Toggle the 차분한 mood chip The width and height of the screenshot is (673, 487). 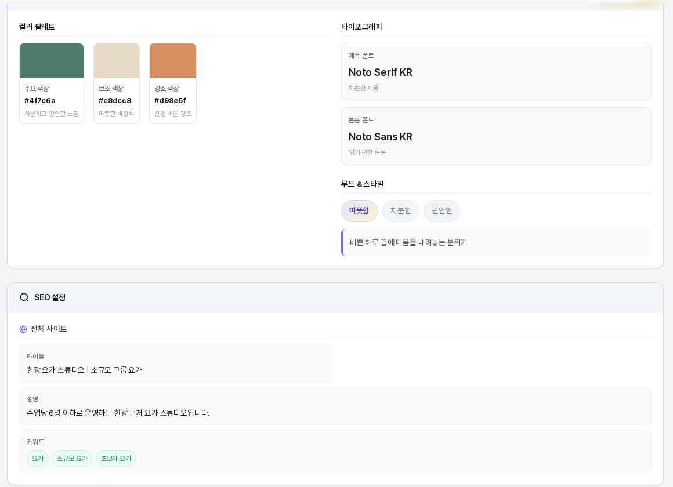[x=400, y=210]
